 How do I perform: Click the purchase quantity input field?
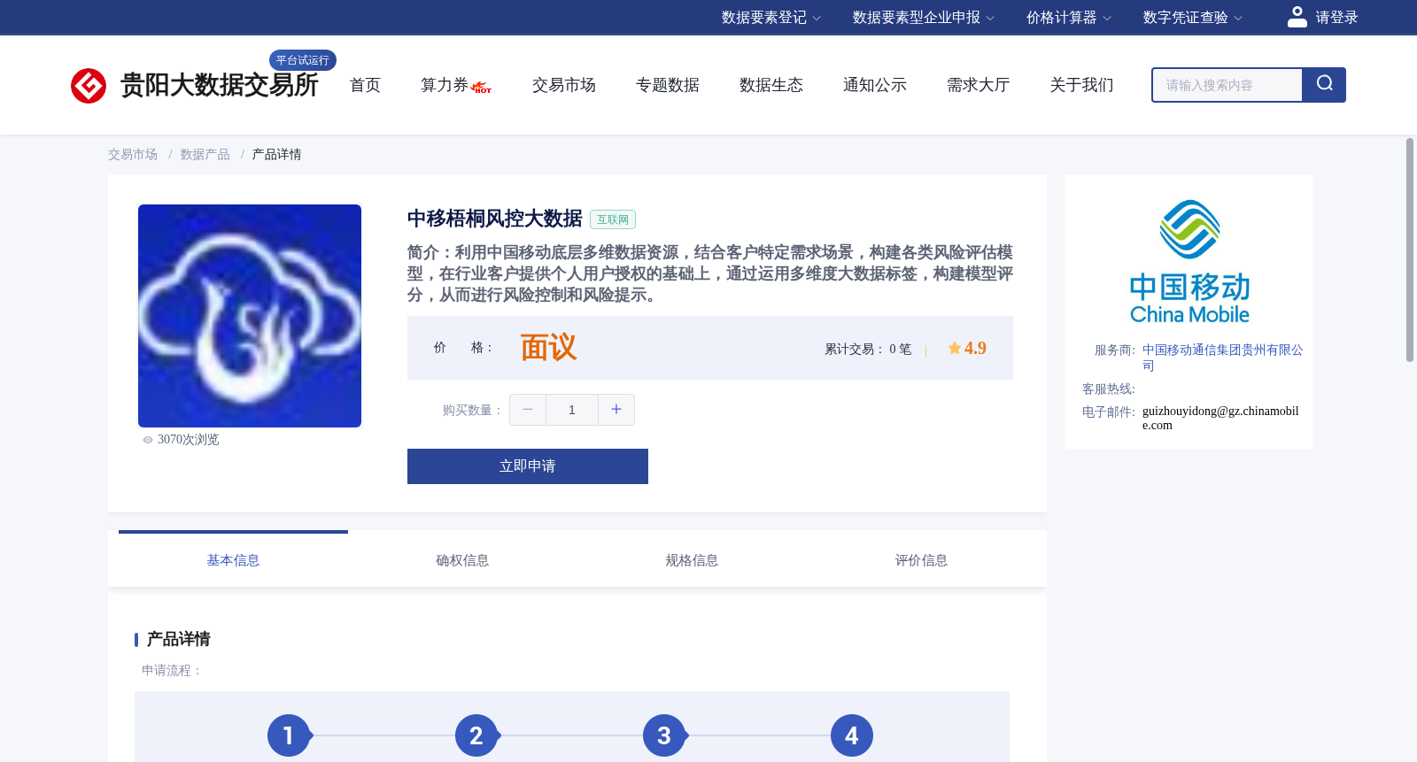[572, 410]
